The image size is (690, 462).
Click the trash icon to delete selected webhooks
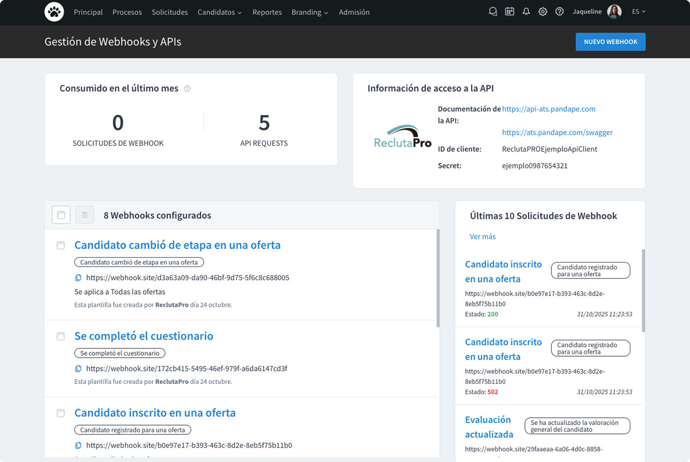point(84,215)
